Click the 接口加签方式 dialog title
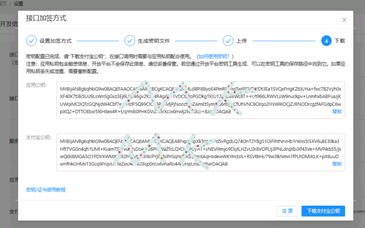 click(46, 18)
